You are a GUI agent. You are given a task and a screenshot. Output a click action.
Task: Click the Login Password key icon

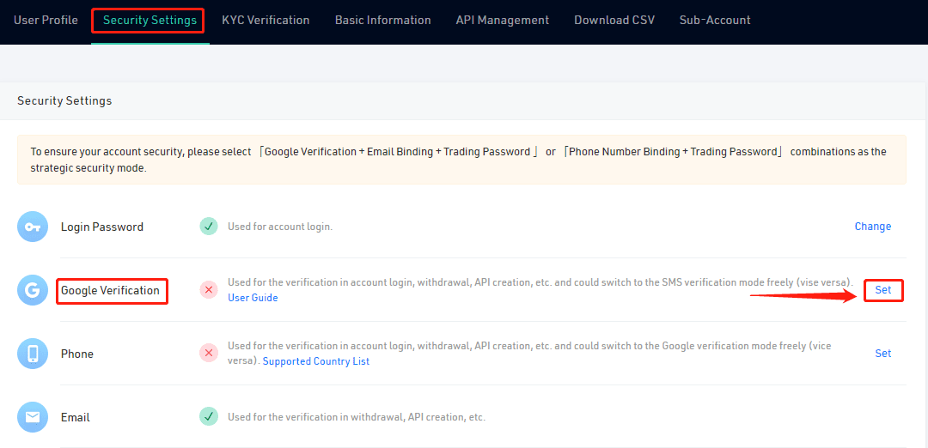point(33,227)
